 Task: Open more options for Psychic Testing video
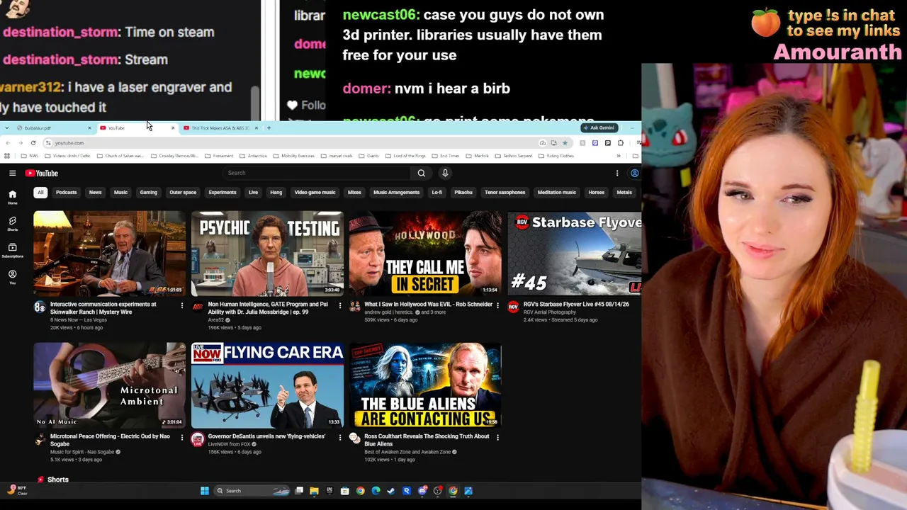pyautogui.click(x=339, y=305)
